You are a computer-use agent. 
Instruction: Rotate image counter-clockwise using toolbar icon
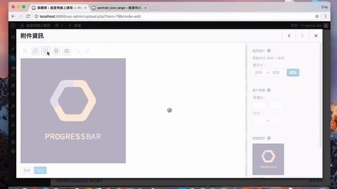point(35,51)
